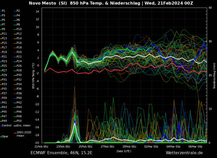Click the Wetterzentrale.de credit text
This screenshot has width=217, height=158.
pyautogui.click(x=184, y=153)
